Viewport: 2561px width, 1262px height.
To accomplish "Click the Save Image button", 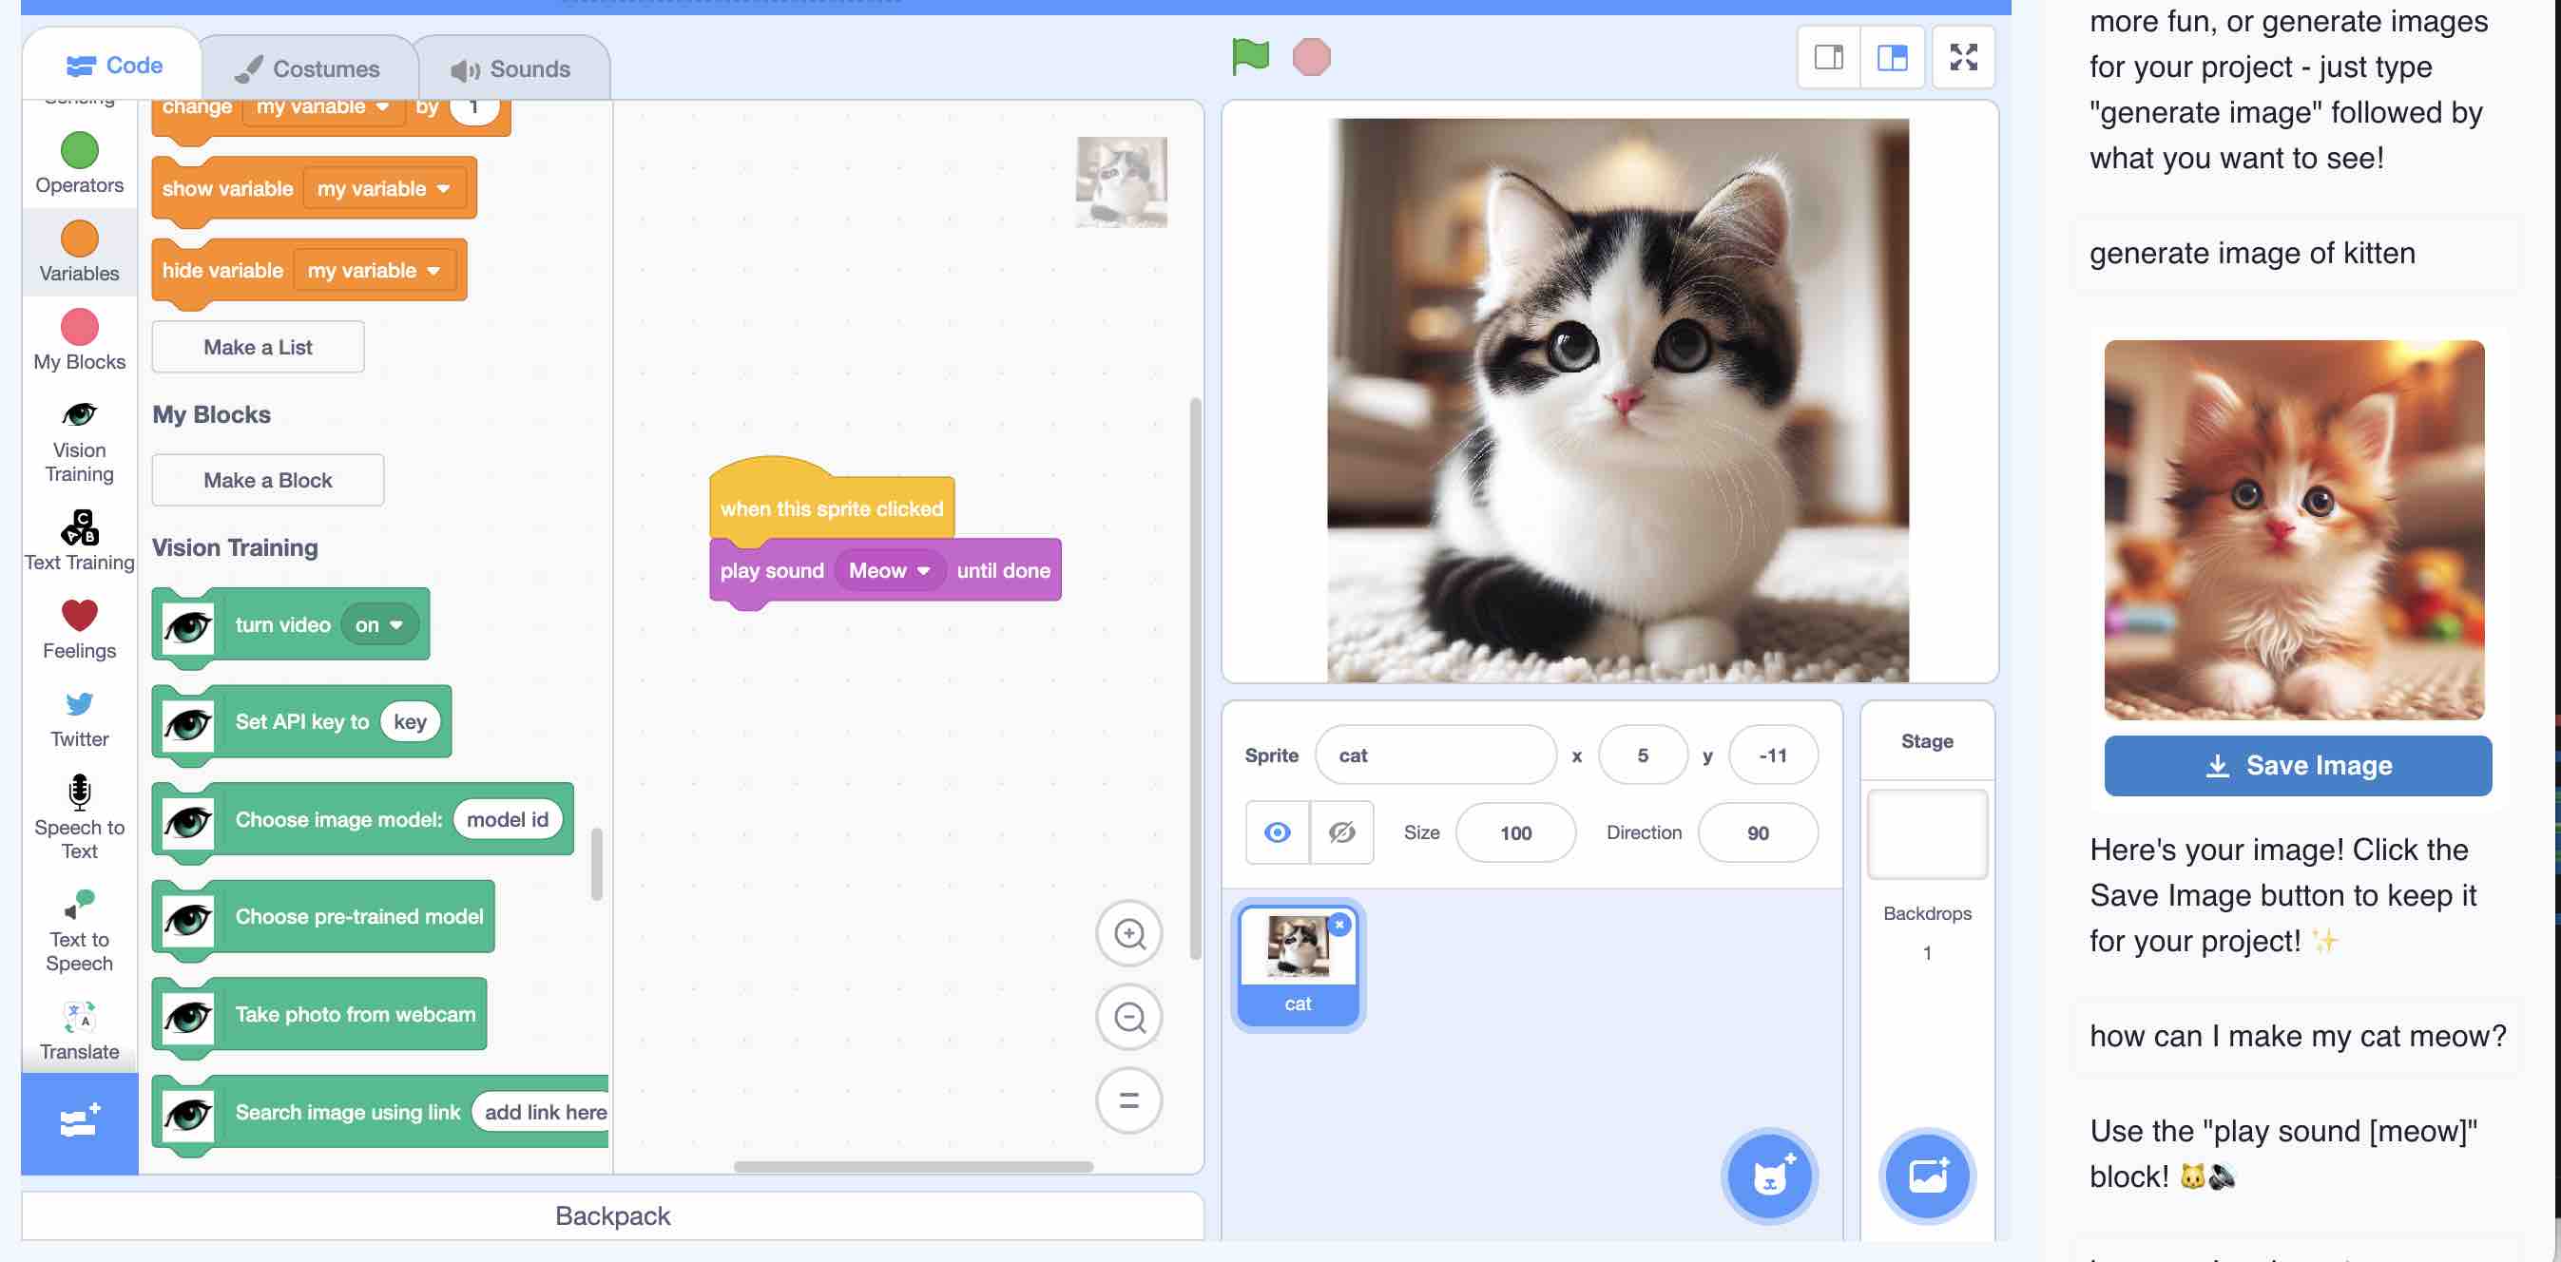I will [2297, 765].
